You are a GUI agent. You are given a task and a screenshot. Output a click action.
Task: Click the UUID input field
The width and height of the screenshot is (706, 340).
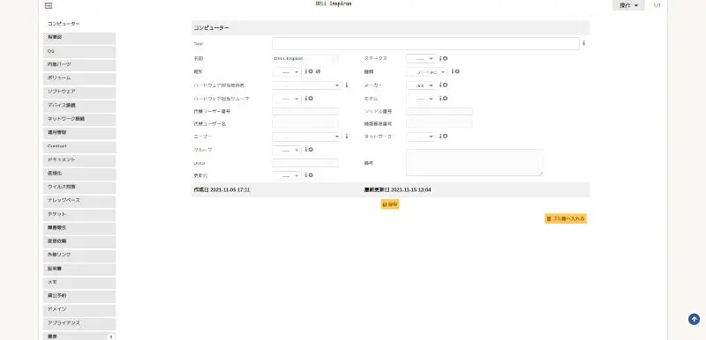(305, 163)
